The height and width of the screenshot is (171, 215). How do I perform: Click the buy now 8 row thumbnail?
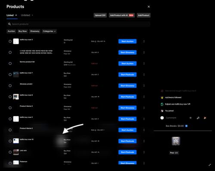tap(16, 97)
